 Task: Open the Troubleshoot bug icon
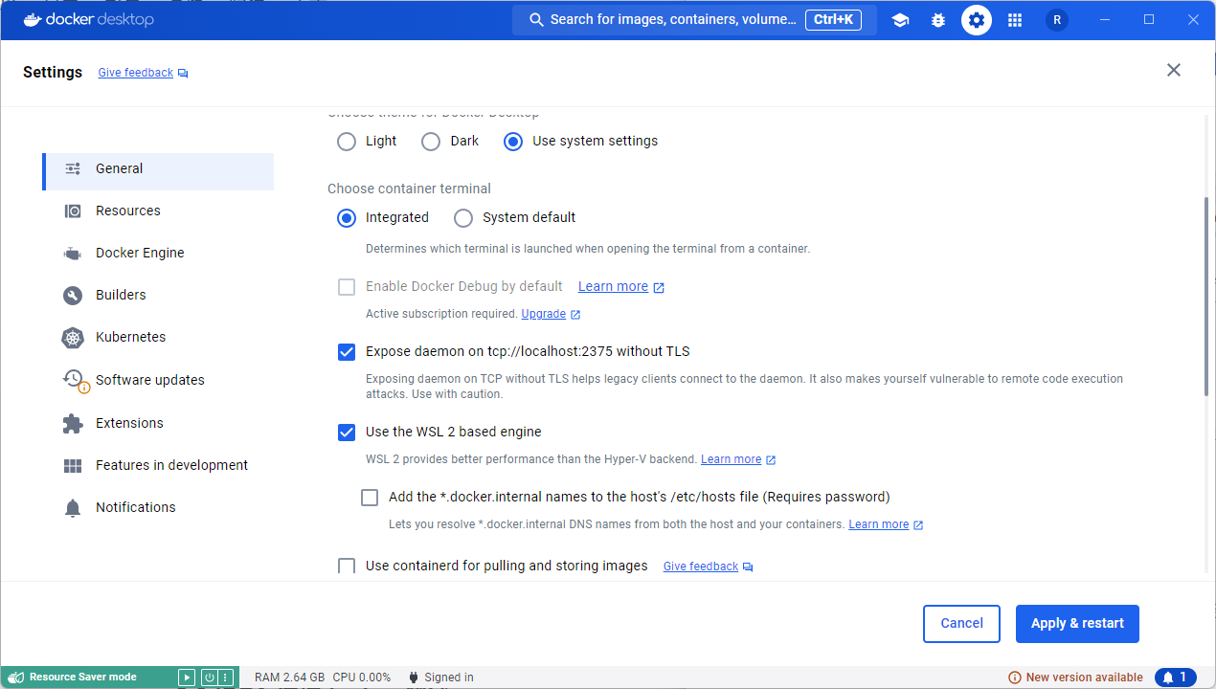point(938,20)
